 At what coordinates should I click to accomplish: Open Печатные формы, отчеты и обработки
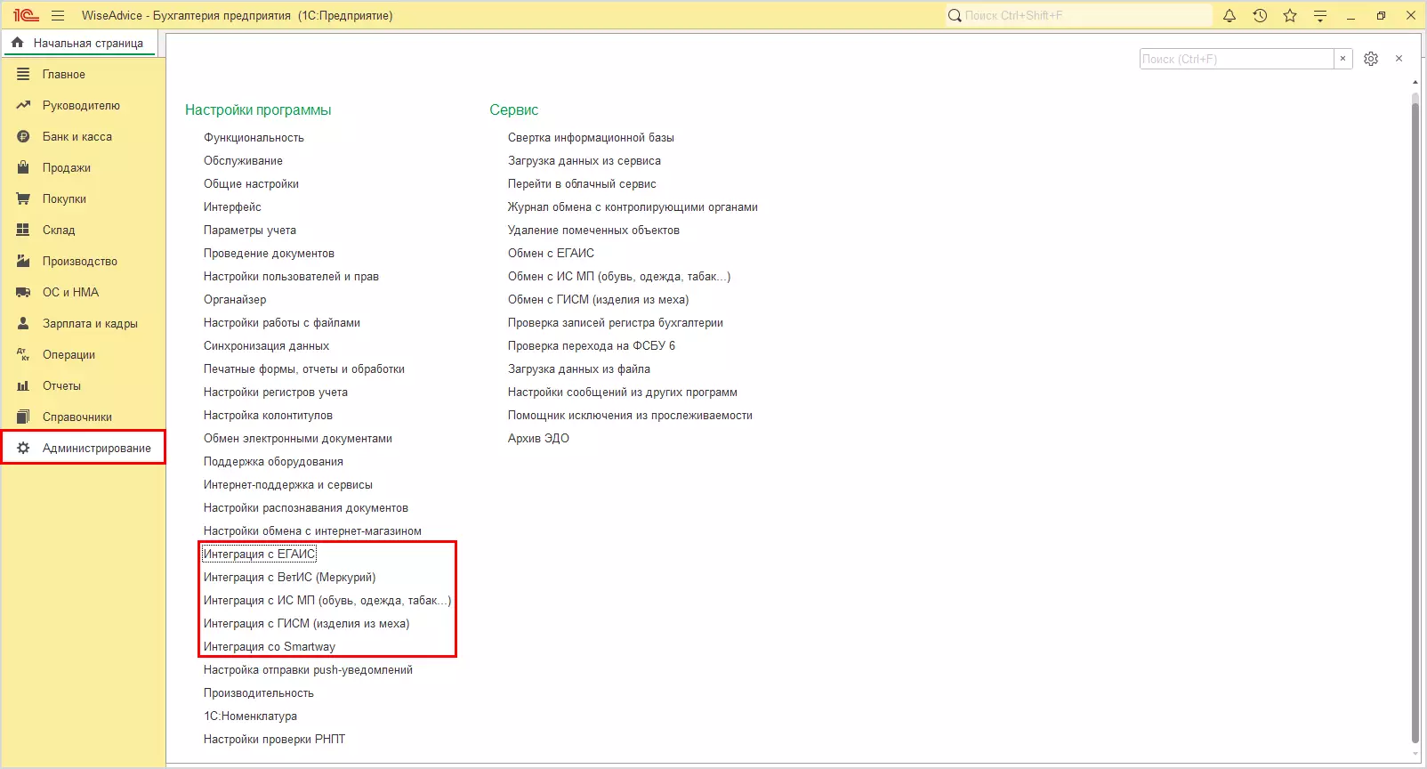[x=304, y=369]
